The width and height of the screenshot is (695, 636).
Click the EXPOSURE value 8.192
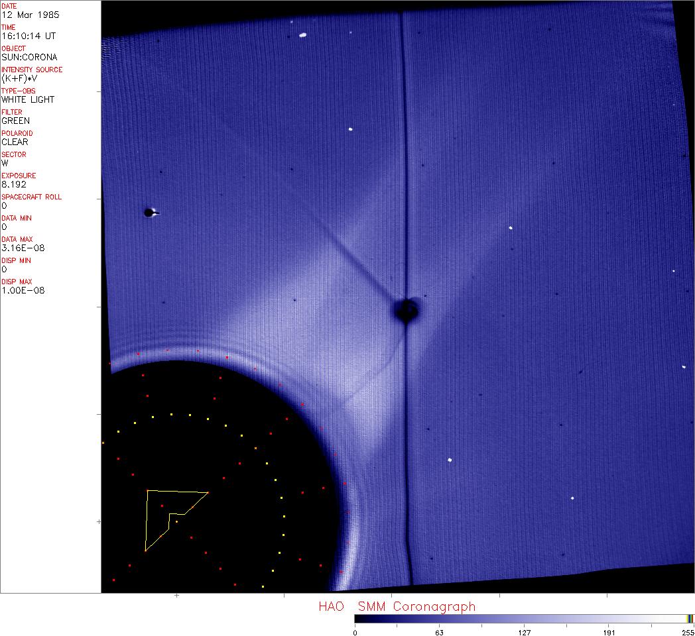tap(14, 184)
